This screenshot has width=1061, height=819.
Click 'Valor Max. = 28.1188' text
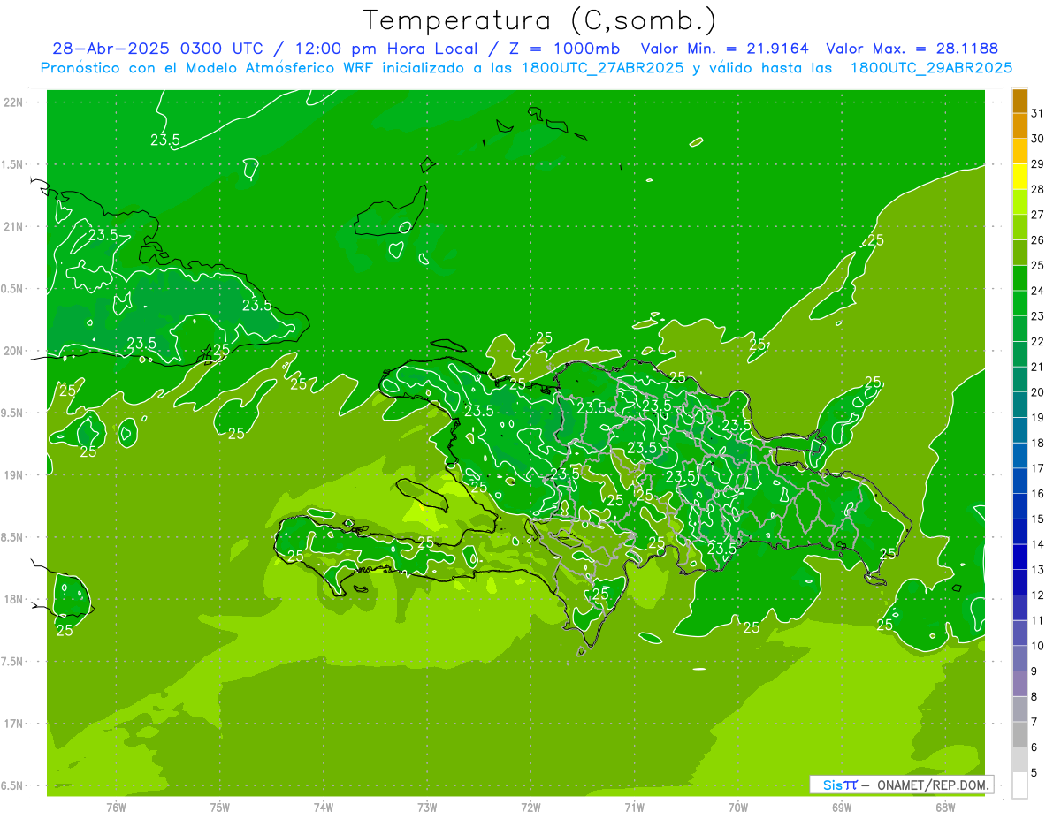click(912, 49)
